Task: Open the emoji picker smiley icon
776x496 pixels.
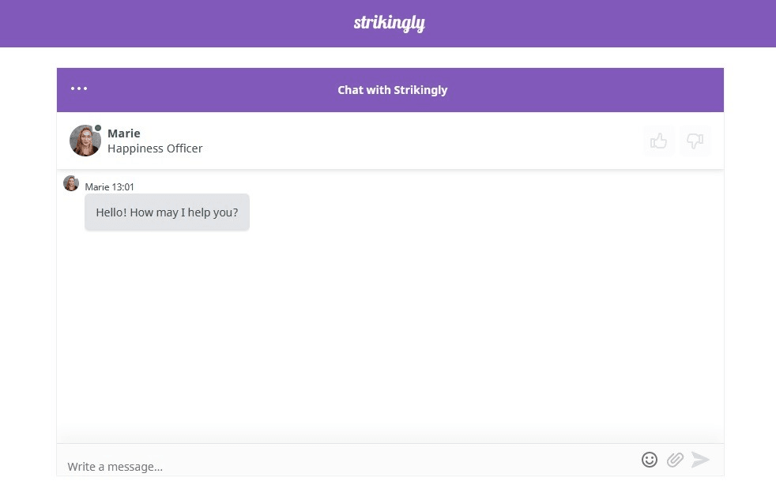Action: 650,460
